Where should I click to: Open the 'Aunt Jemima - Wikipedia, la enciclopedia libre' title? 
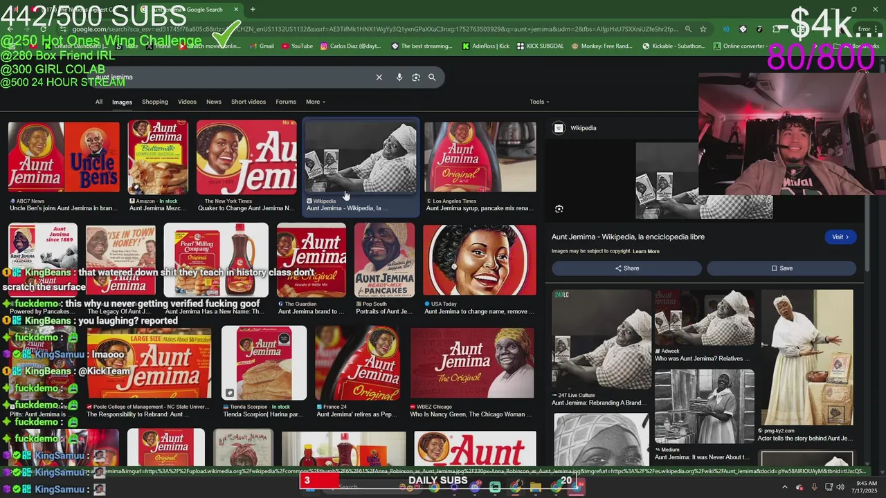(628, 237)
